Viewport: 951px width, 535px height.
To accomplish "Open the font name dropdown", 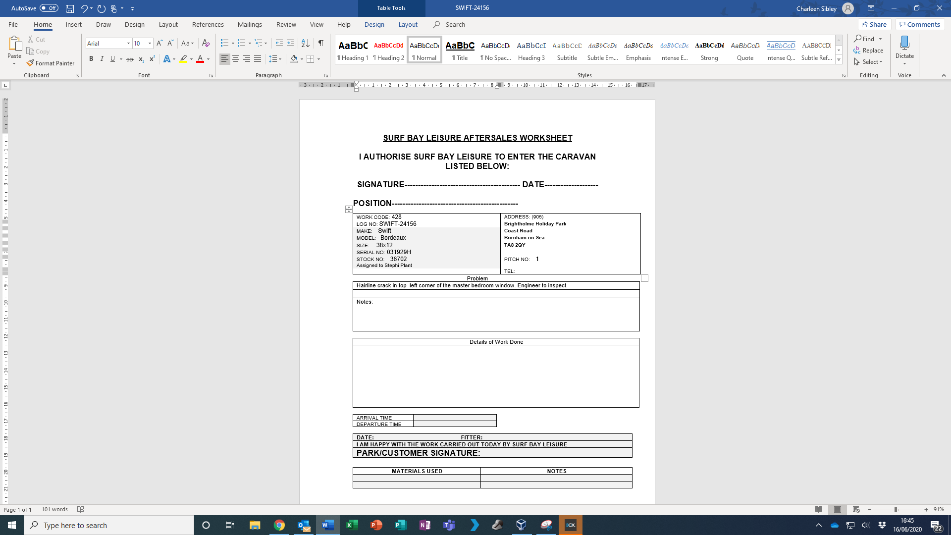I will 128,44.
